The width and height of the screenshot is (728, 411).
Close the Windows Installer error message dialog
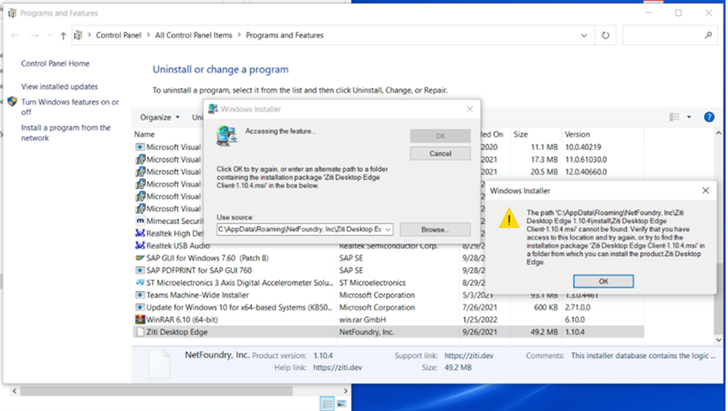tap(706, 191)
